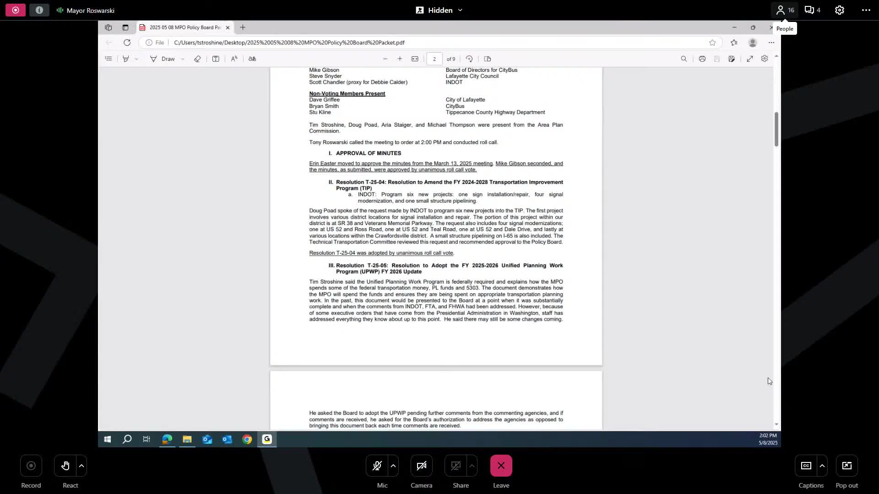
Task: Click the PDF eraser tool icon
Action: (197, 59)
